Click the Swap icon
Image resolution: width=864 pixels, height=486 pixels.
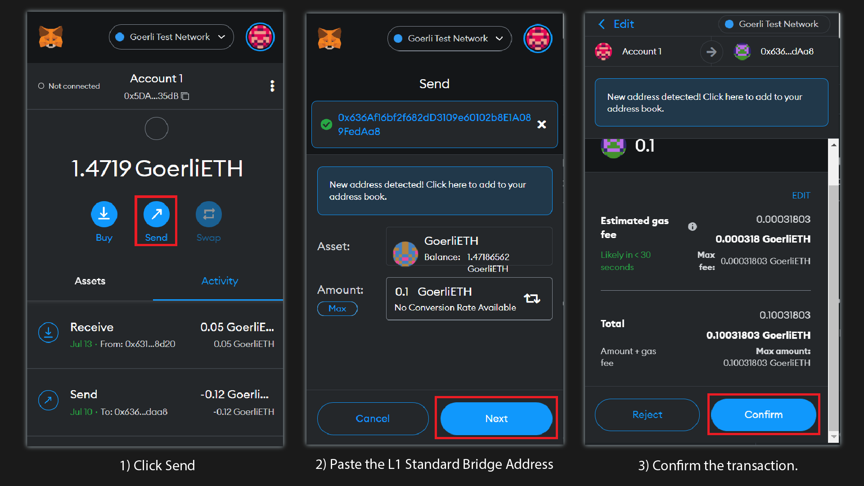point(208,214)
